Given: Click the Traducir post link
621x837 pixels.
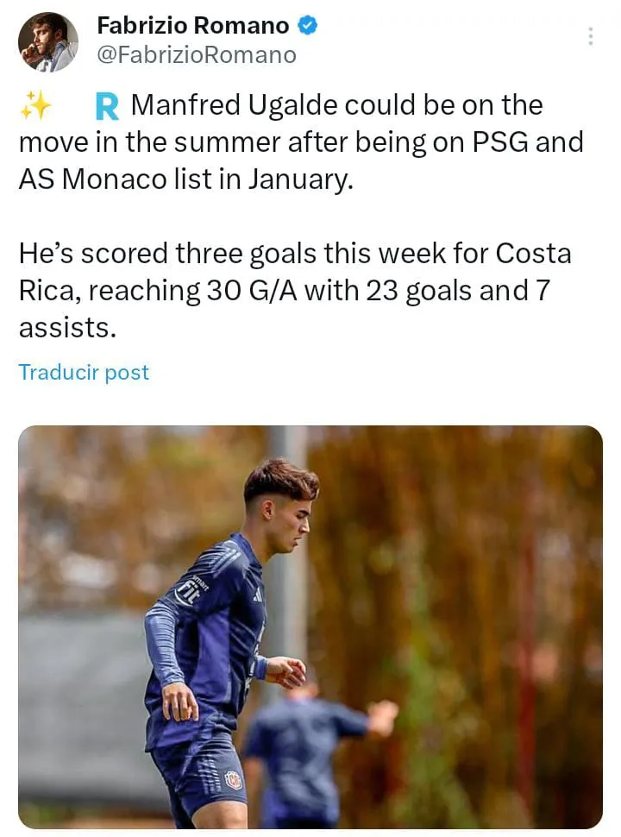Looking at the screenshot, I should tap(84, 373).
